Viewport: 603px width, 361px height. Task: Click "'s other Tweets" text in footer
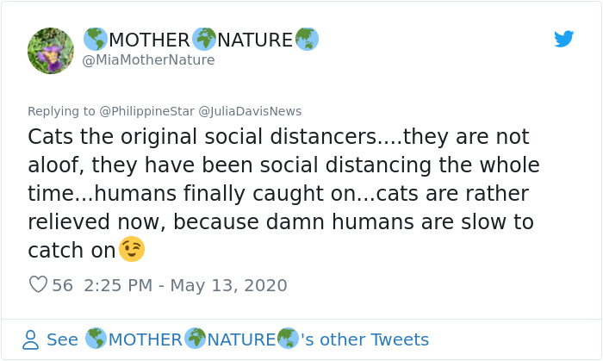click(x=364, y=339)
